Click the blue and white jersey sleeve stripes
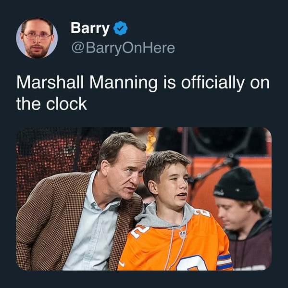Viewport: 288px width, 288px height. [x=224, y=262]
